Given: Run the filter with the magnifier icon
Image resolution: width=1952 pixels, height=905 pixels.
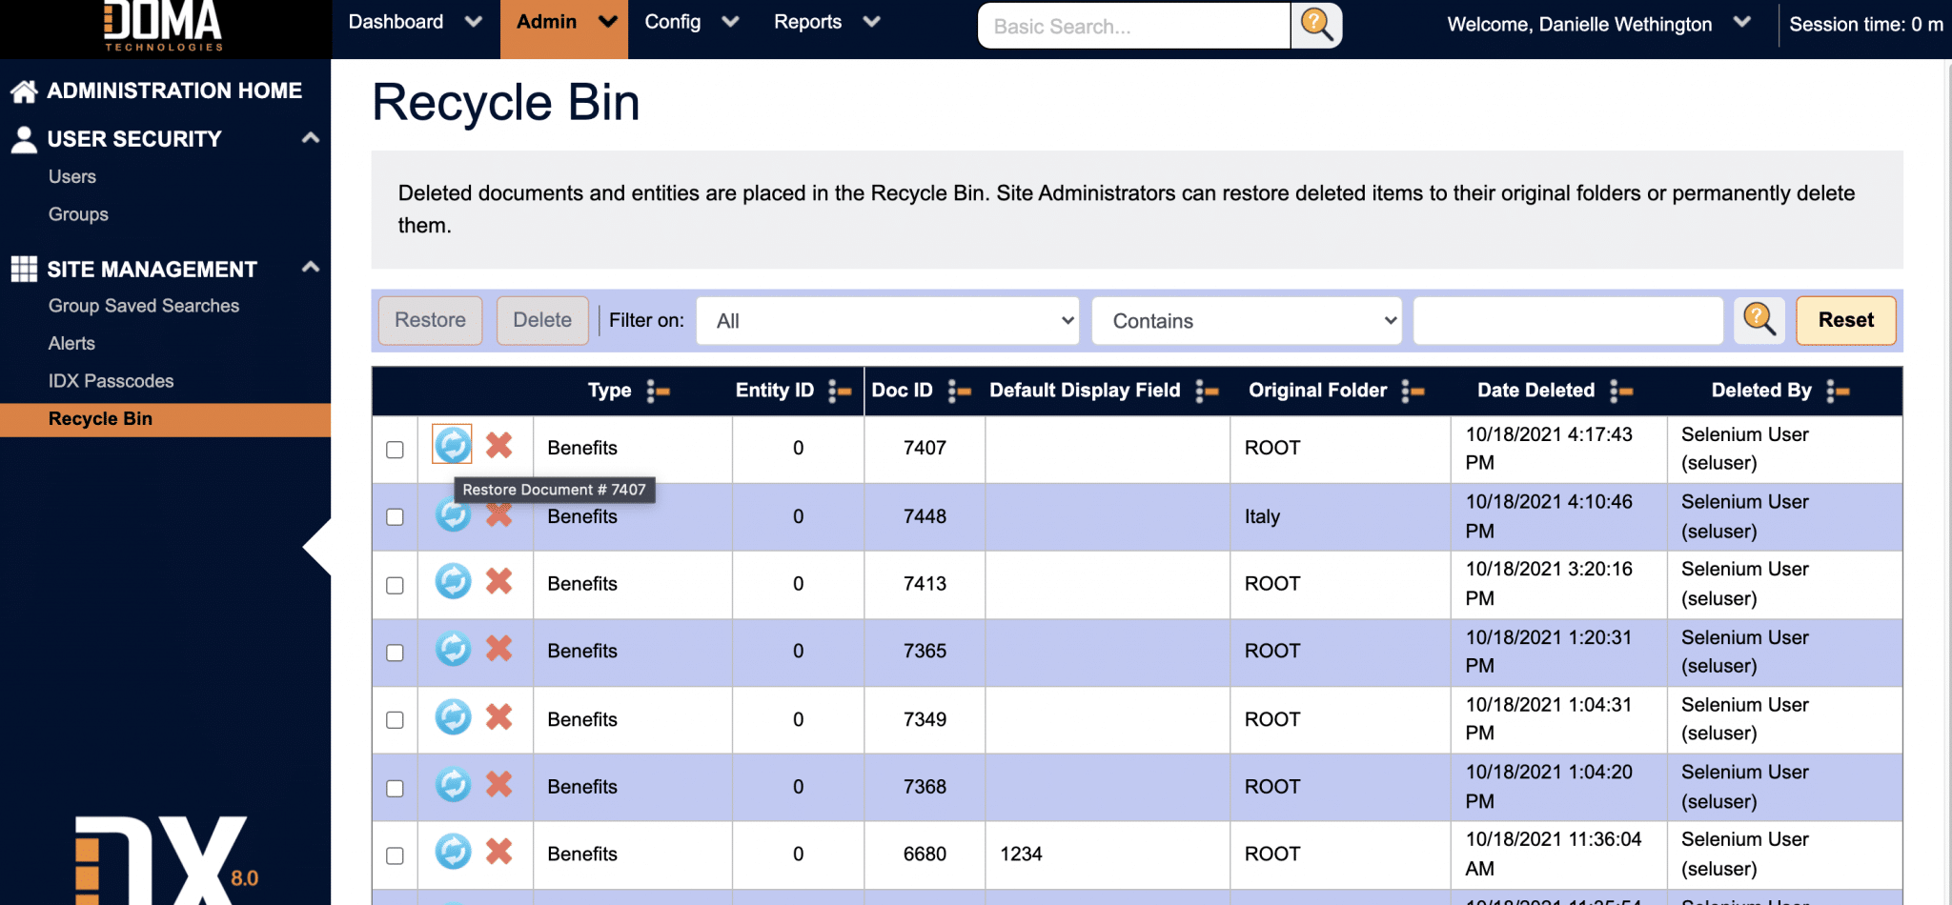Looking at the screenshot, I should [1759, 320].
